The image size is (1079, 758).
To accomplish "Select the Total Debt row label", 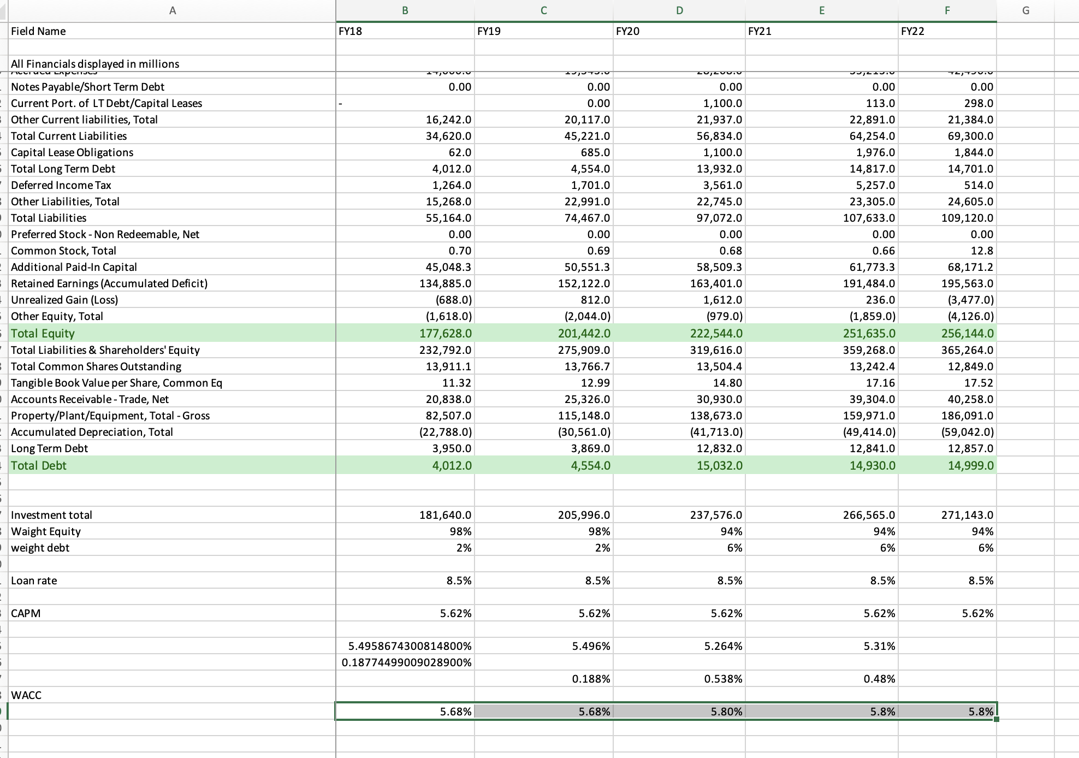I will click(39, 465).
